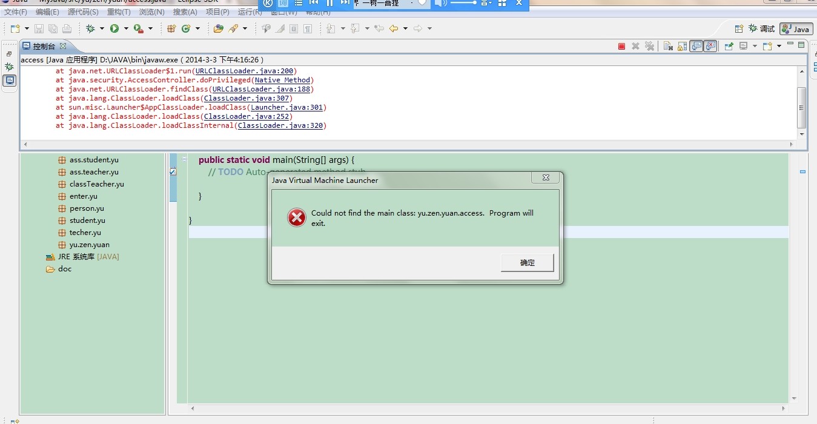Toggle the Scroll Lock console button
Viewport: 817px width, 424px height.
(682, 46)
